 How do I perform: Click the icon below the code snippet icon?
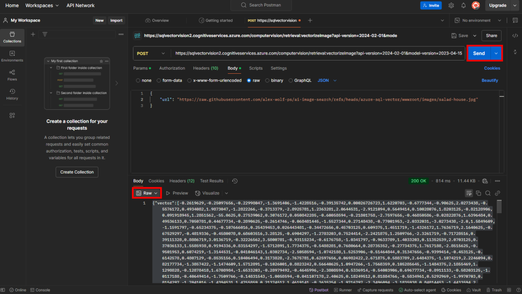[x=515, y=52]
